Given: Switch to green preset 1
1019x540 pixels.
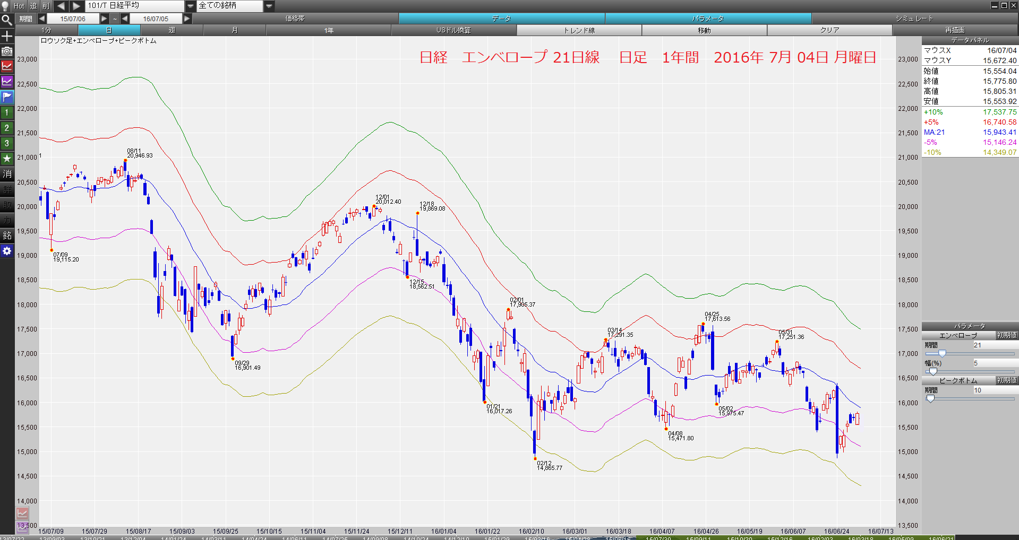Looking at the screenshot, I should point(7,112).
